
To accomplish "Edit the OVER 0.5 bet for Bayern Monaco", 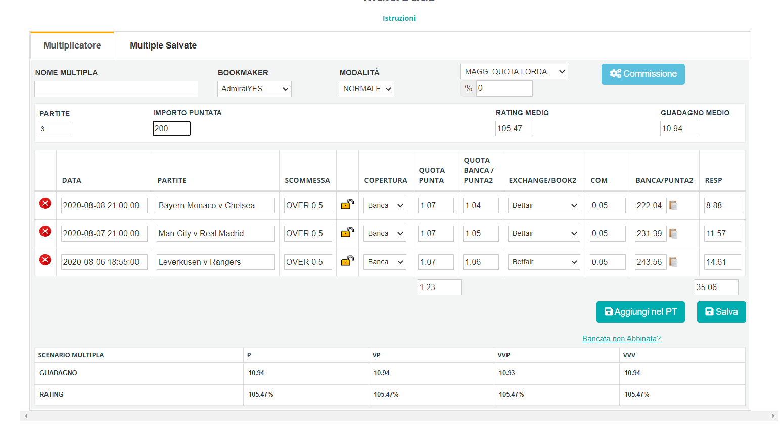I will pos(308,205).
